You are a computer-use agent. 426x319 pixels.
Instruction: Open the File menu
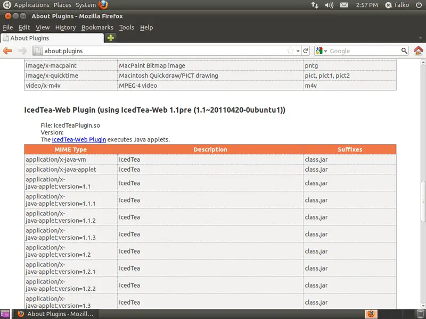click(x=8, y=28)
